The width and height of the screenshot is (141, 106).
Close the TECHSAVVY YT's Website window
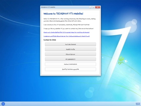pyautogui.click(x=98, y=7)
